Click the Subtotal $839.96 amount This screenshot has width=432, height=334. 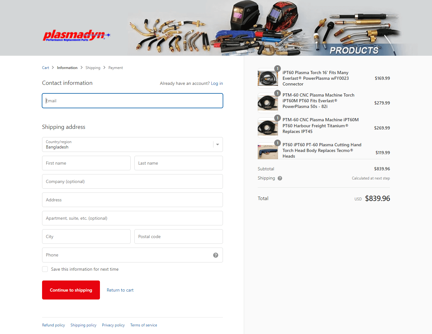point(382,169)
